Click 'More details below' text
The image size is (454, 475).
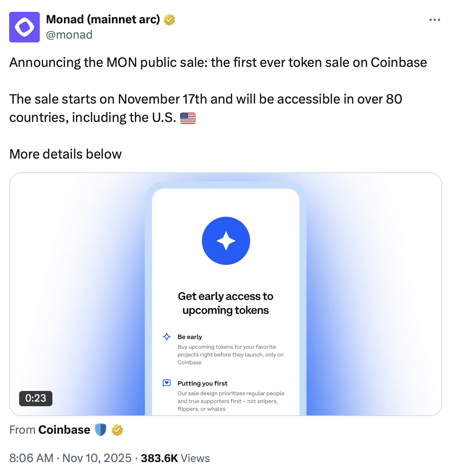pyautogui.click(x=65, y=154)
